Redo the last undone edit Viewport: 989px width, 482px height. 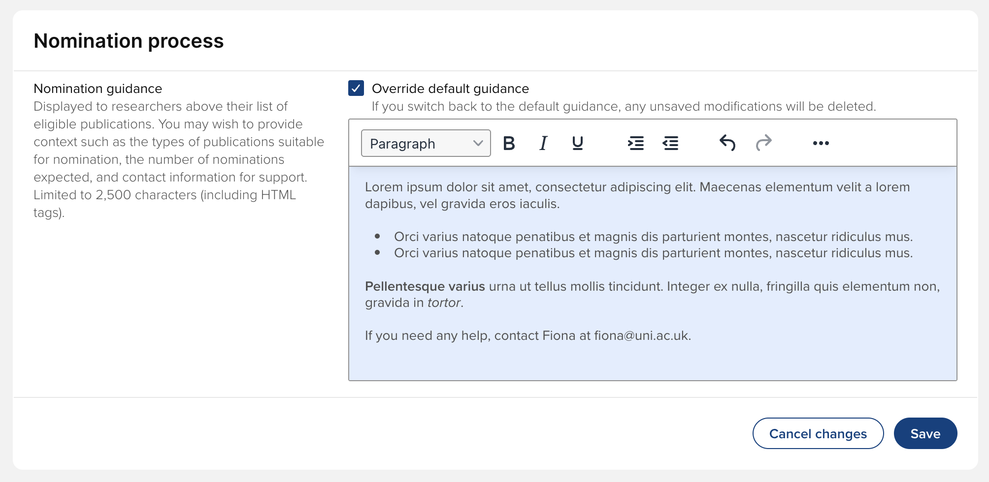click(763, 143)
